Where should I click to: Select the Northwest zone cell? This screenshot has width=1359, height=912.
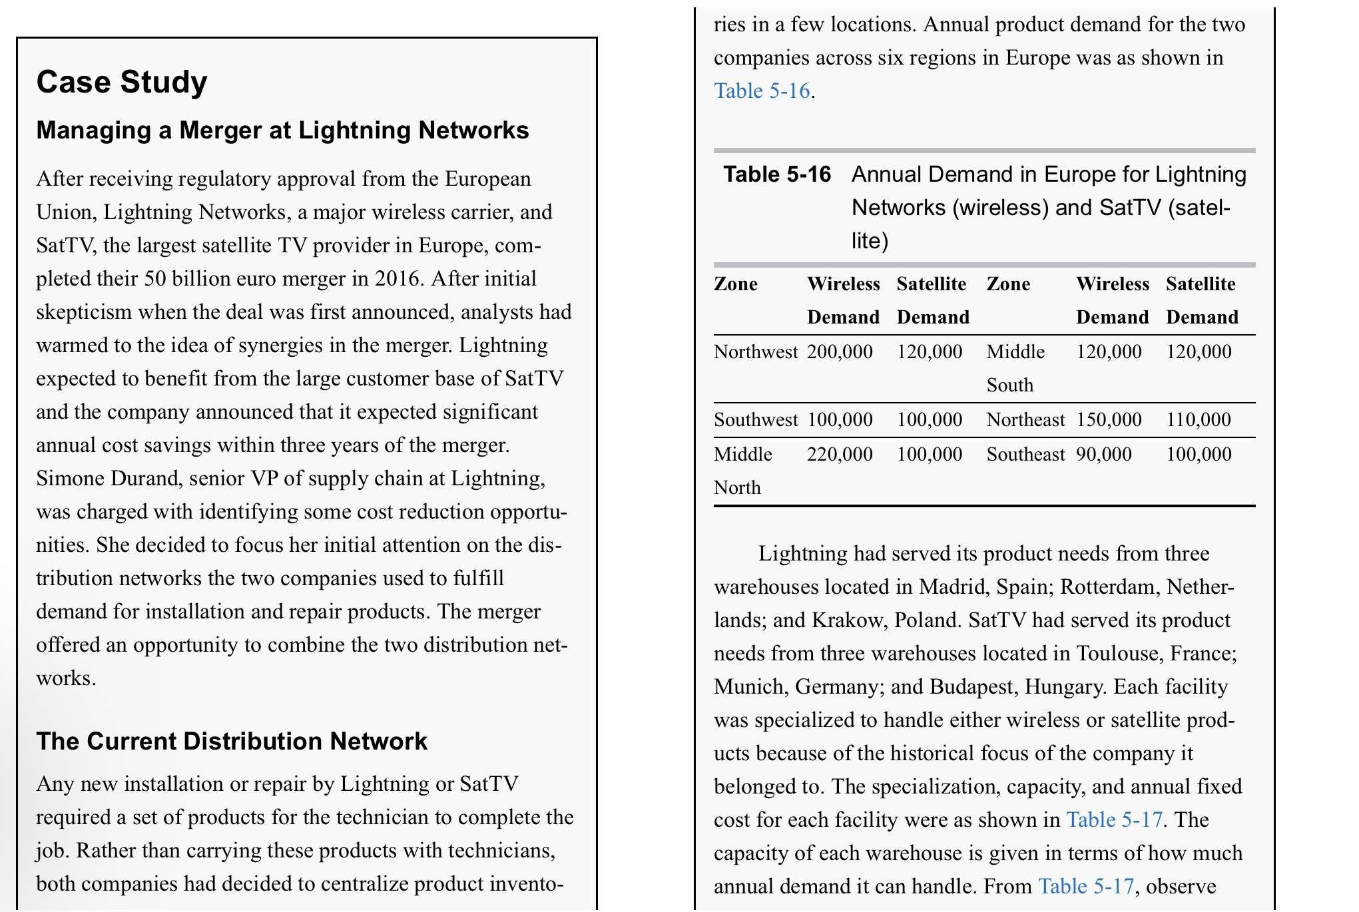pyautogui.click(x=755, y=352)
